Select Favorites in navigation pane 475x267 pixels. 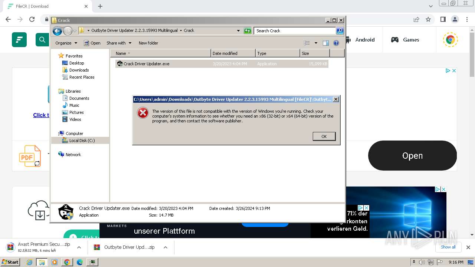(x=74, y=56)
